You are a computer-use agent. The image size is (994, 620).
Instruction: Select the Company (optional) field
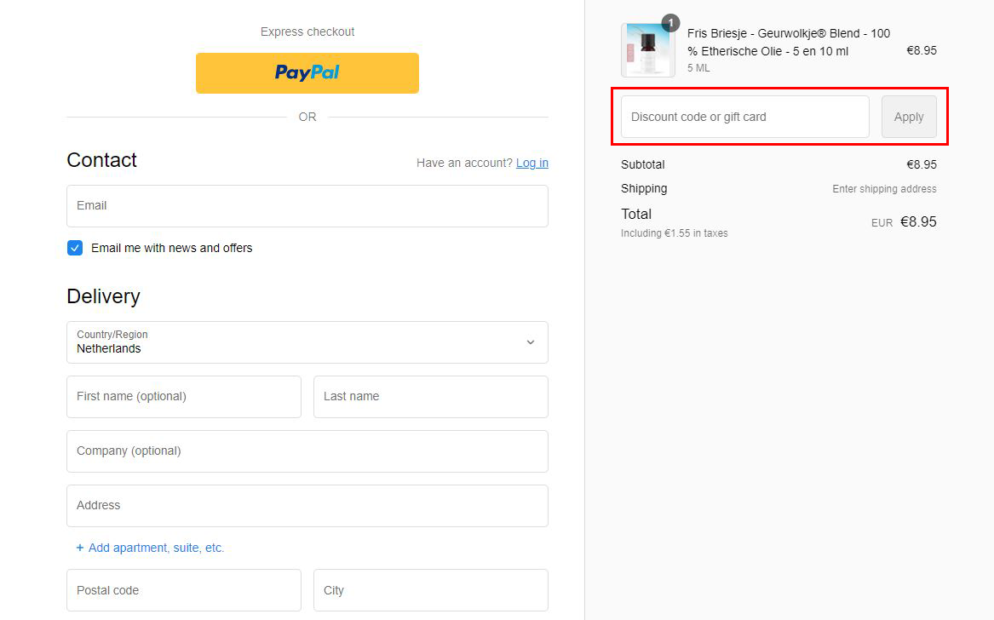[x=307, y=451]
